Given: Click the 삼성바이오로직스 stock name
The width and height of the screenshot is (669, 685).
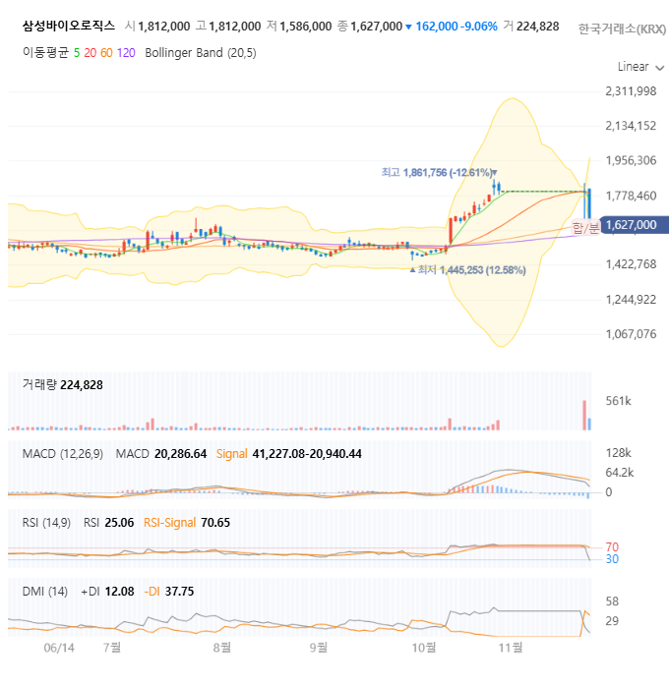Looking at the screenshot, I should pos(69,26).
